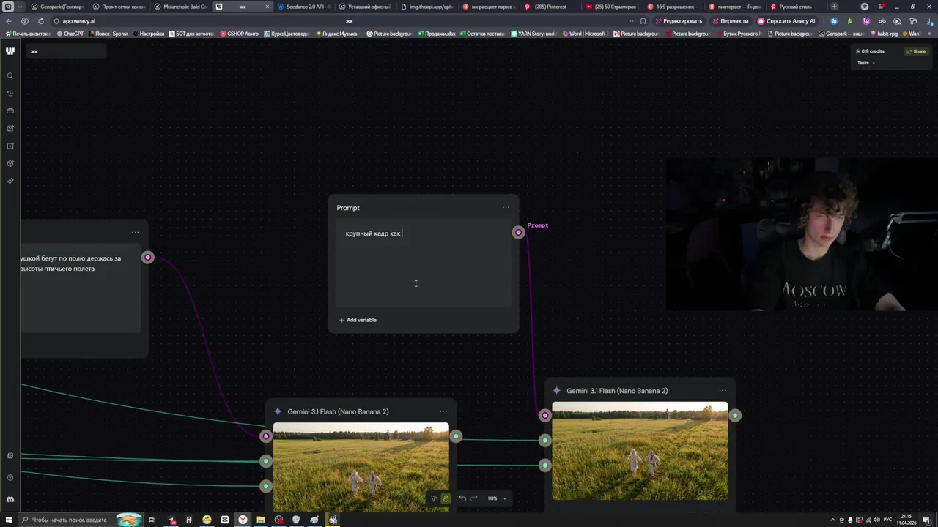Click the right Gemini node prompt input port
The width and height of the screenshot is (938, 527).
click(544, 416)
